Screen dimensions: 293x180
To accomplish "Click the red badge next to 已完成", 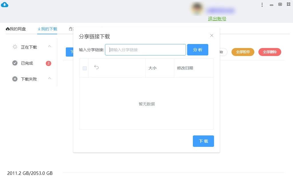I will click(x=48, y=63).
